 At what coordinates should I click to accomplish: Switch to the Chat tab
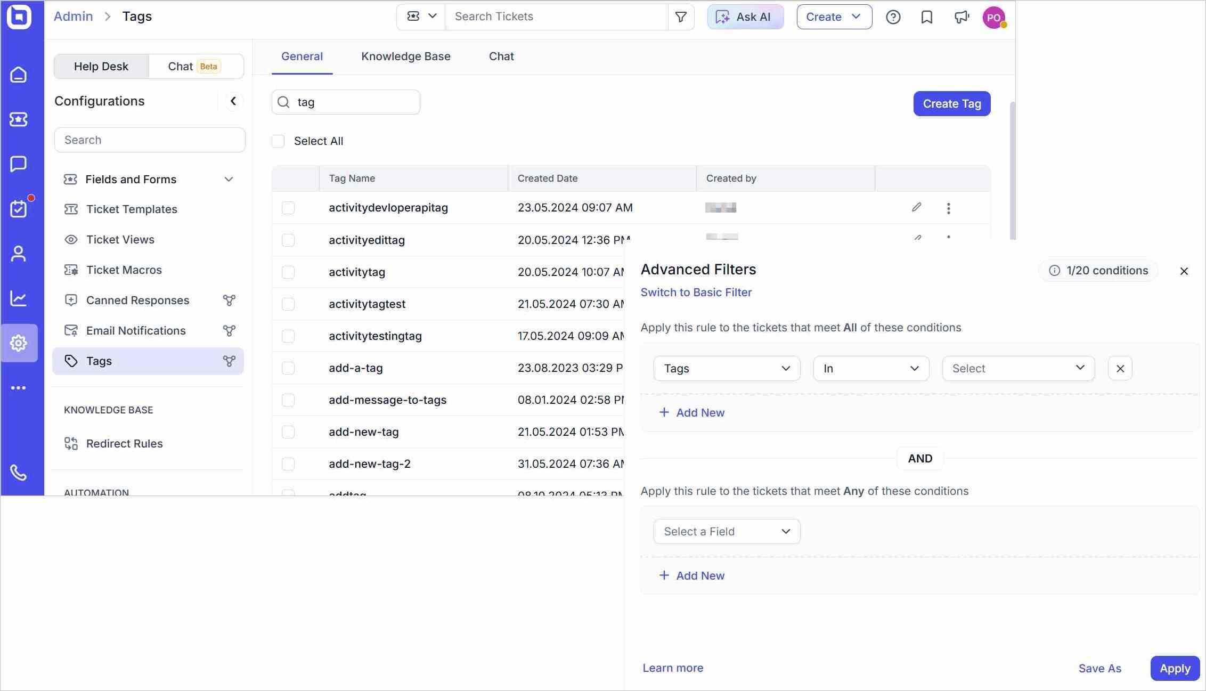coord(501,56)
